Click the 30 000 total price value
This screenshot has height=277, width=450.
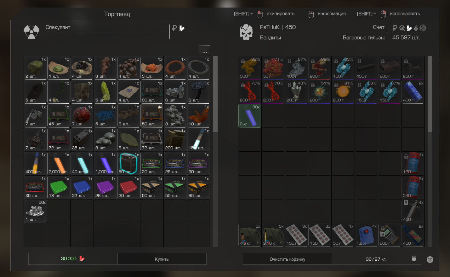[69, 258]
